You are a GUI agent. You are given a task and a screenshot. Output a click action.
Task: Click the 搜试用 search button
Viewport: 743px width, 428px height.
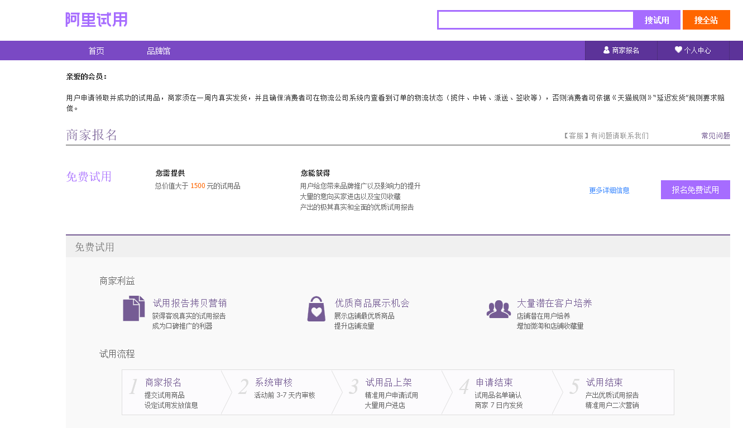tap(657, 20)
